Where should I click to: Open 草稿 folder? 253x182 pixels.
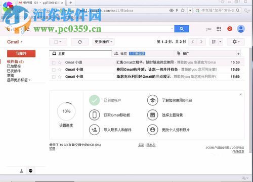coord(11,76)
